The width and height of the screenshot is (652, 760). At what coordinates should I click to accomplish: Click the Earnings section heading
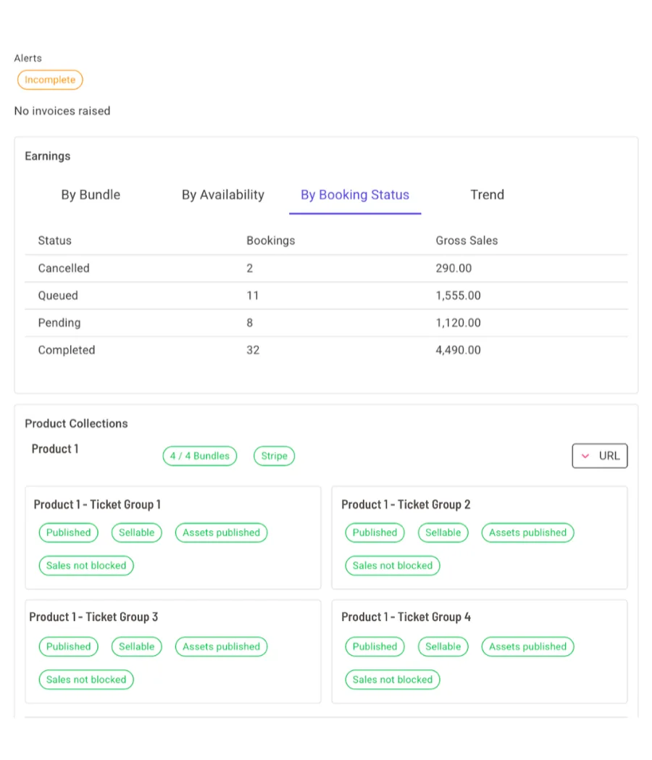(48, 156)
